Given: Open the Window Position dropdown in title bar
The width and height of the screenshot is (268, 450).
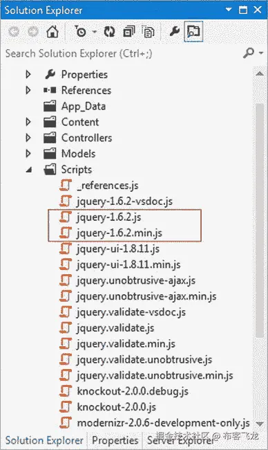Looking at the screenshot, I should [x=229, y=10].
